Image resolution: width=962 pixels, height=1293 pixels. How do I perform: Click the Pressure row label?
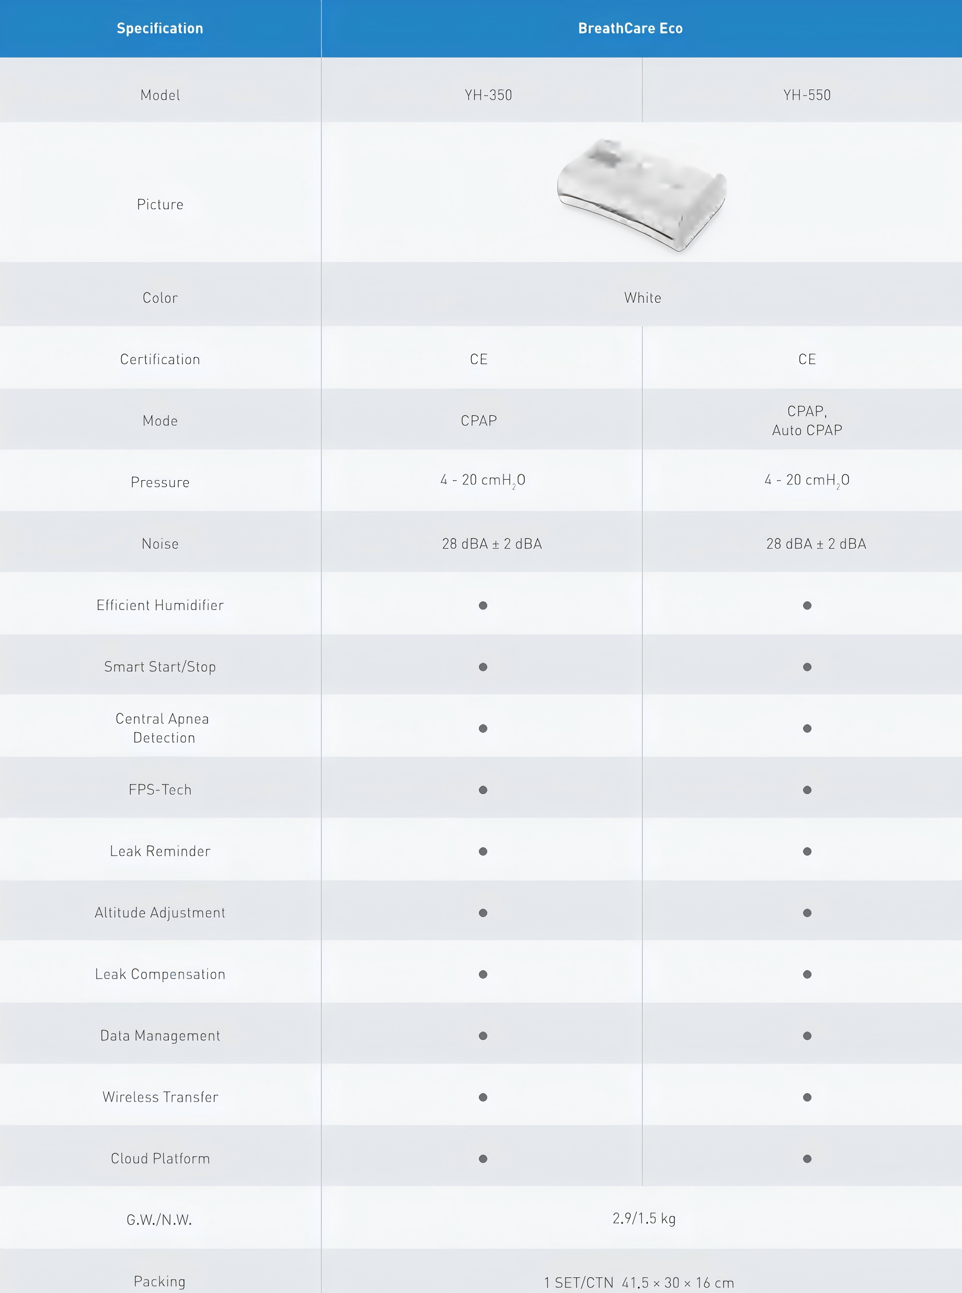160,482
